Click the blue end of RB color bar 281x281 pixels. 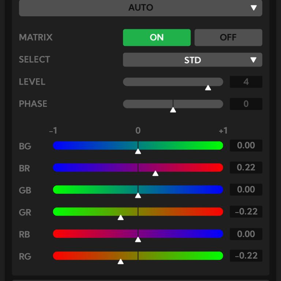tap(218, 233)
